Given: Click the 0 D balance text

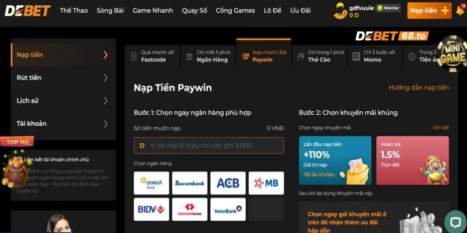Looking at the screenshot, I should point(354,15).
